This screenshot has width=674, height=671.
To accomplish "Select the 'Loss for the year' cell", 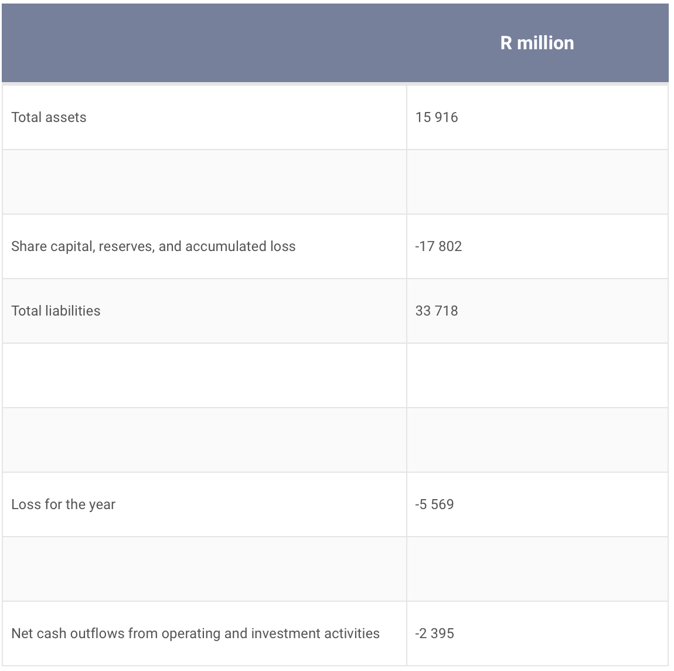I will pos(63,504).
